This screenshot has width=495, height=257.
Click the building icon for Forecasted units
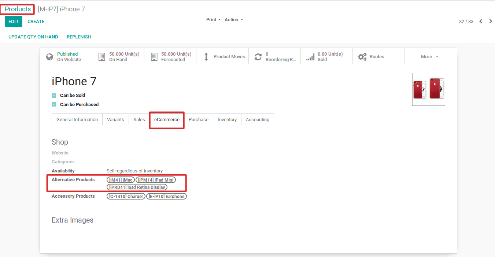click(154, 57)
